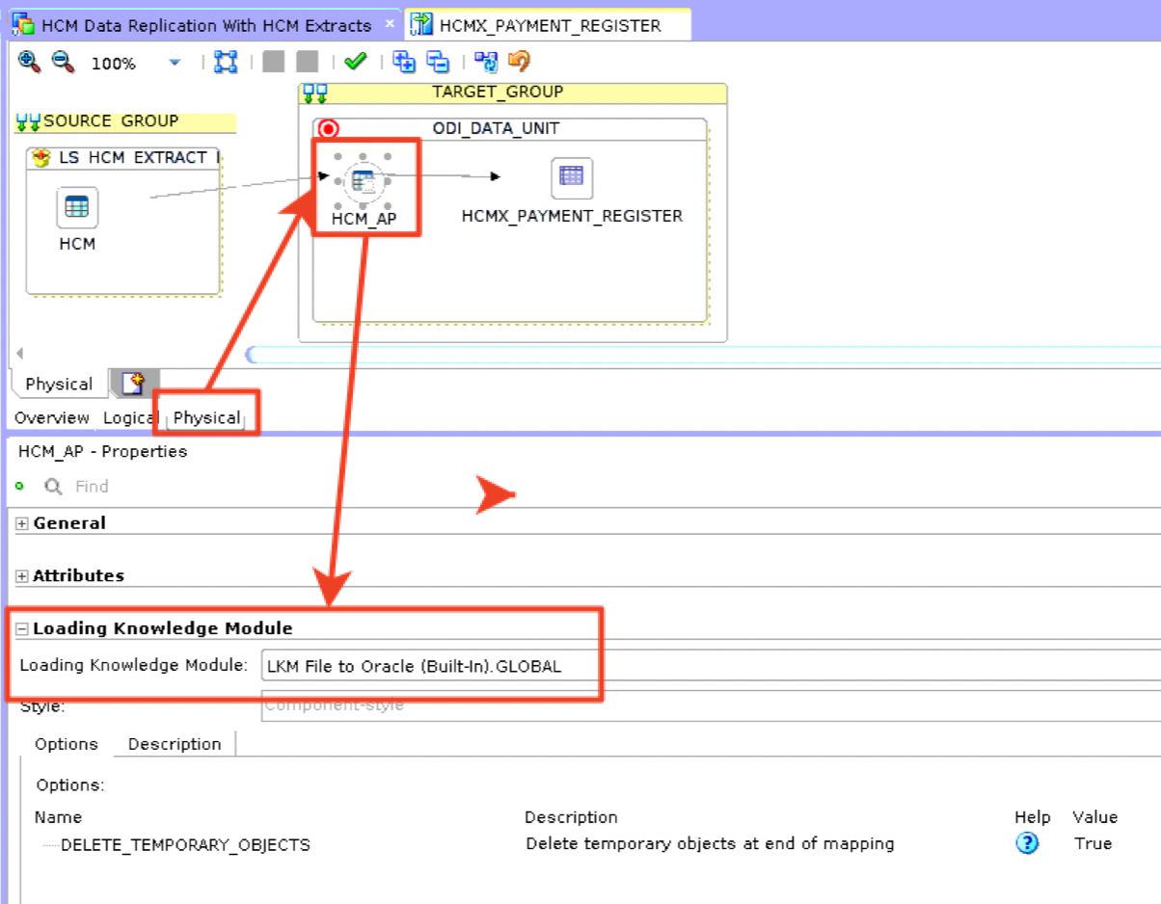Expand the Attributes properties section

tap(22, 576)
